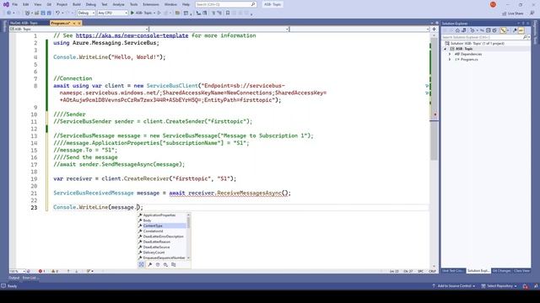This screenshot has height=303, width=540.
Task: Click Solution Explorer Home icon
Action: tap(457, 30)
